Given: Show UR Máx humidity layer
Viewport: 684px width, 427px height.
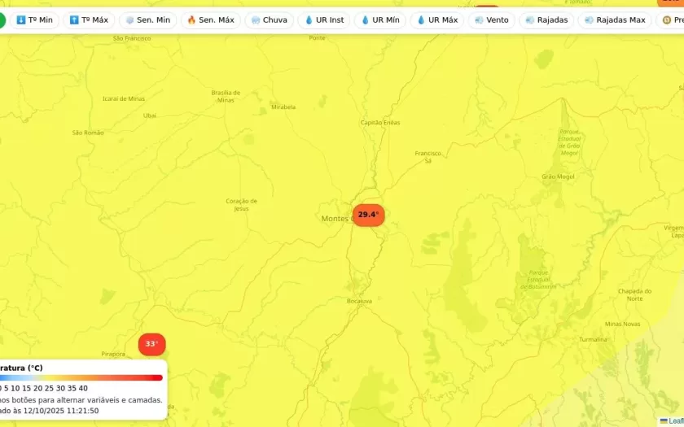Looking at the screenshot, I should 437,20.
